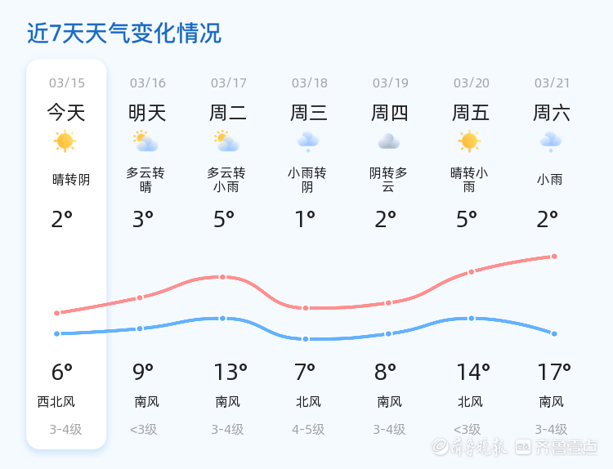Image resolution: width=613 pixels, height=469 pixels.
Task: Click the sunny icon under 周五
Action: point(469,141)
